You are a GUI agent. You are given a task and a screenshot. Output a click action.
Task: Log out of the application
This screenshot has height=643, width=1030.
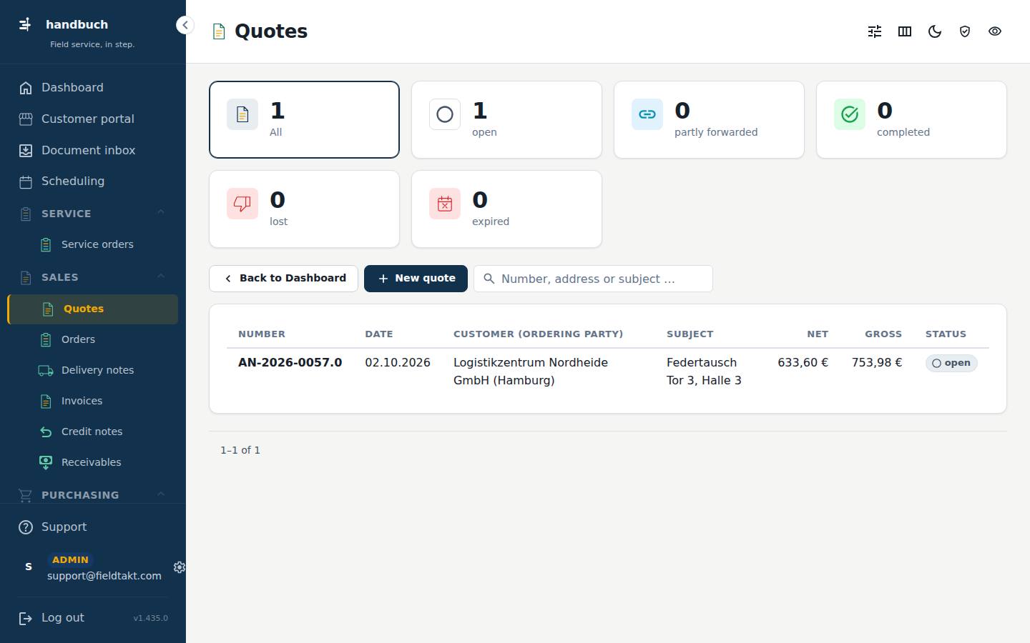(x=51, y=618)
